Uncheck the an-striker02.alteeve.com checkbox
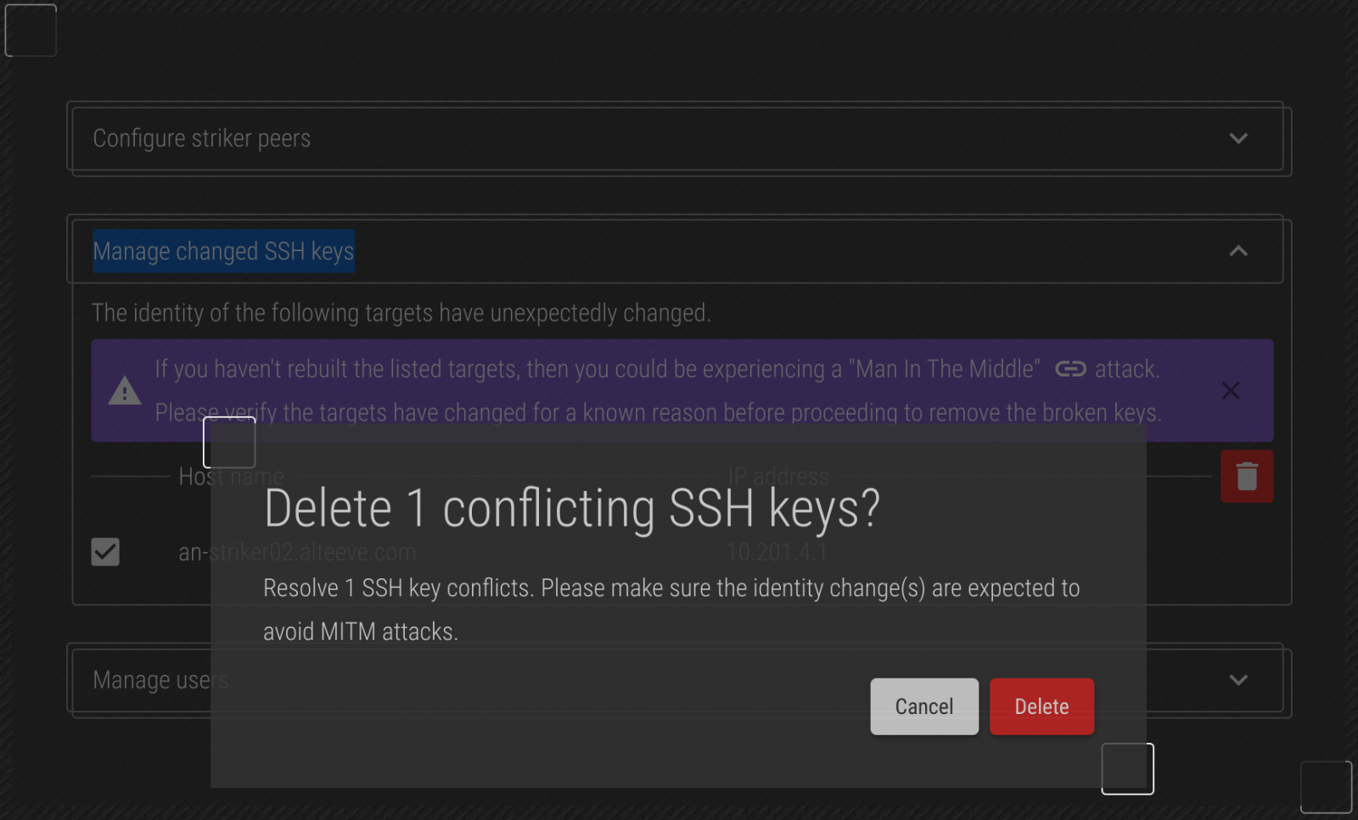 105,552
